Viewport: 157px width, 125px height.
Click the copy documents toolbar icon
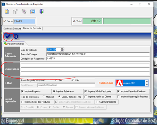pyautogui.click(x=24, y=11)
